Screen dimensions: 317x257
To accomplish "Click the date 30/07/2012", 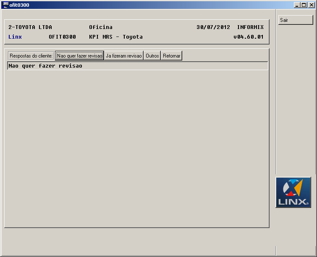I will [213, 27].
